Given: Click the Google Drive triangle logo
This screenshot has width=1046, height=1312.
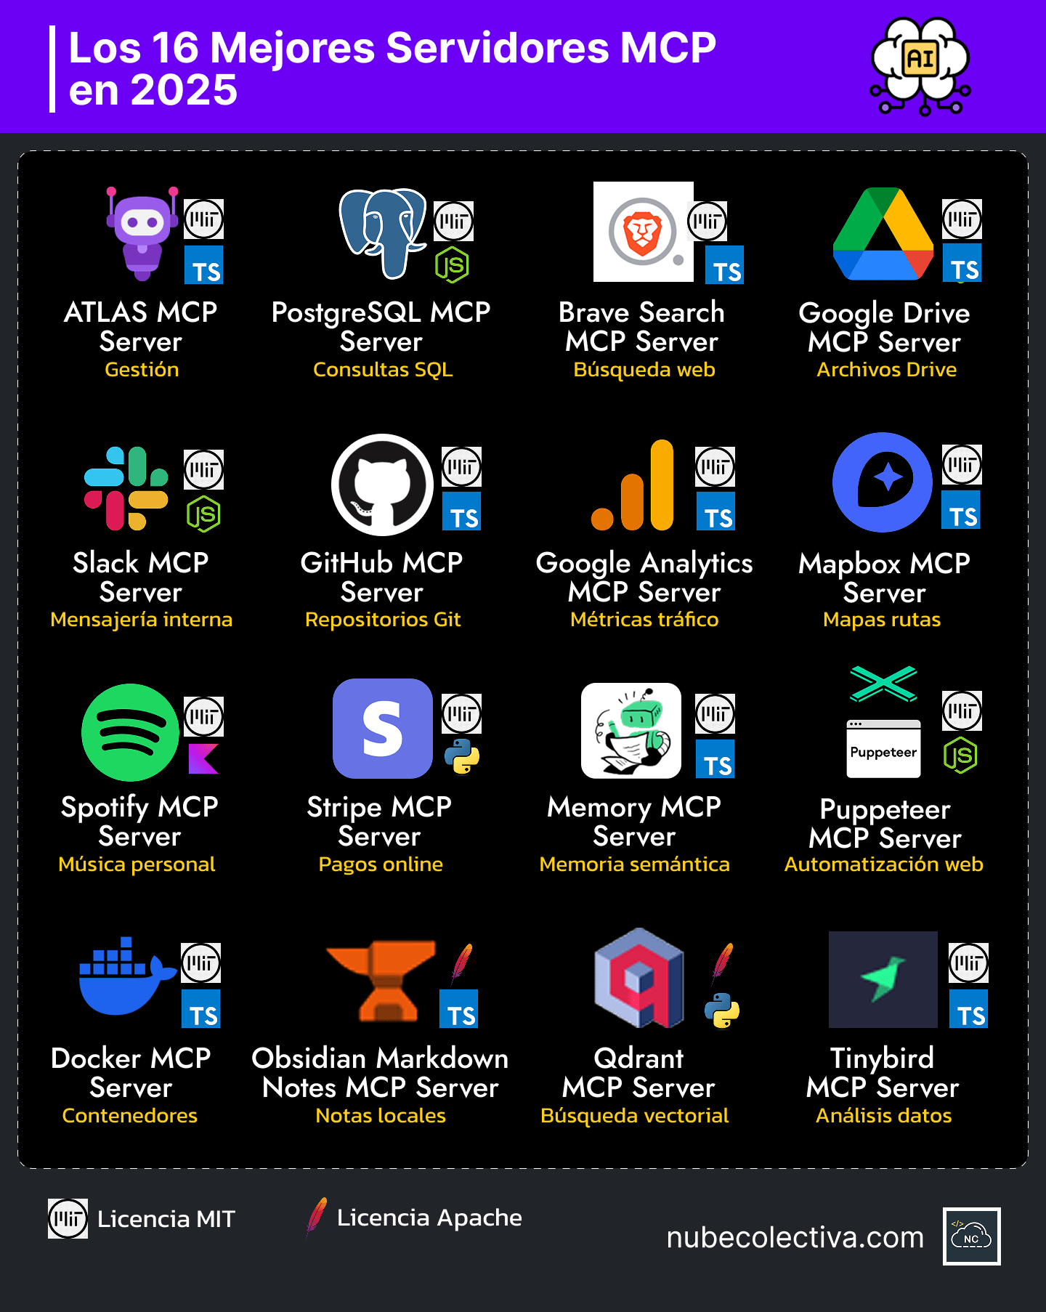Looking at the screenshot, I should point(883,234).
